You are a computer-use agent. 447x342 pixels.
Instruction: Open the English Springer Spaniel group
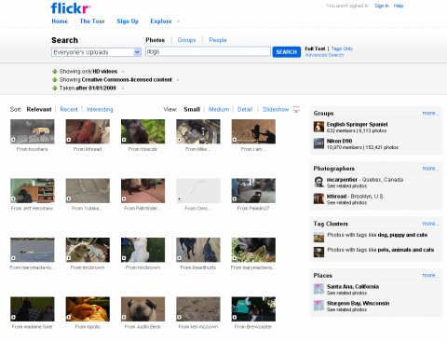(x=357, y=124)
